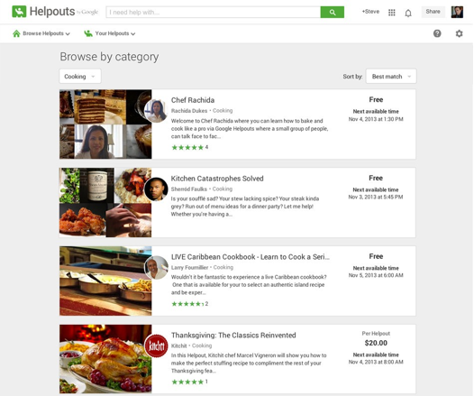Open the notifications bell icon

[408, 13]
